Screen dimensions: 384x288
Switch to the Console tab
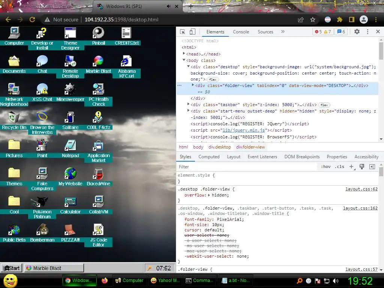241,32
